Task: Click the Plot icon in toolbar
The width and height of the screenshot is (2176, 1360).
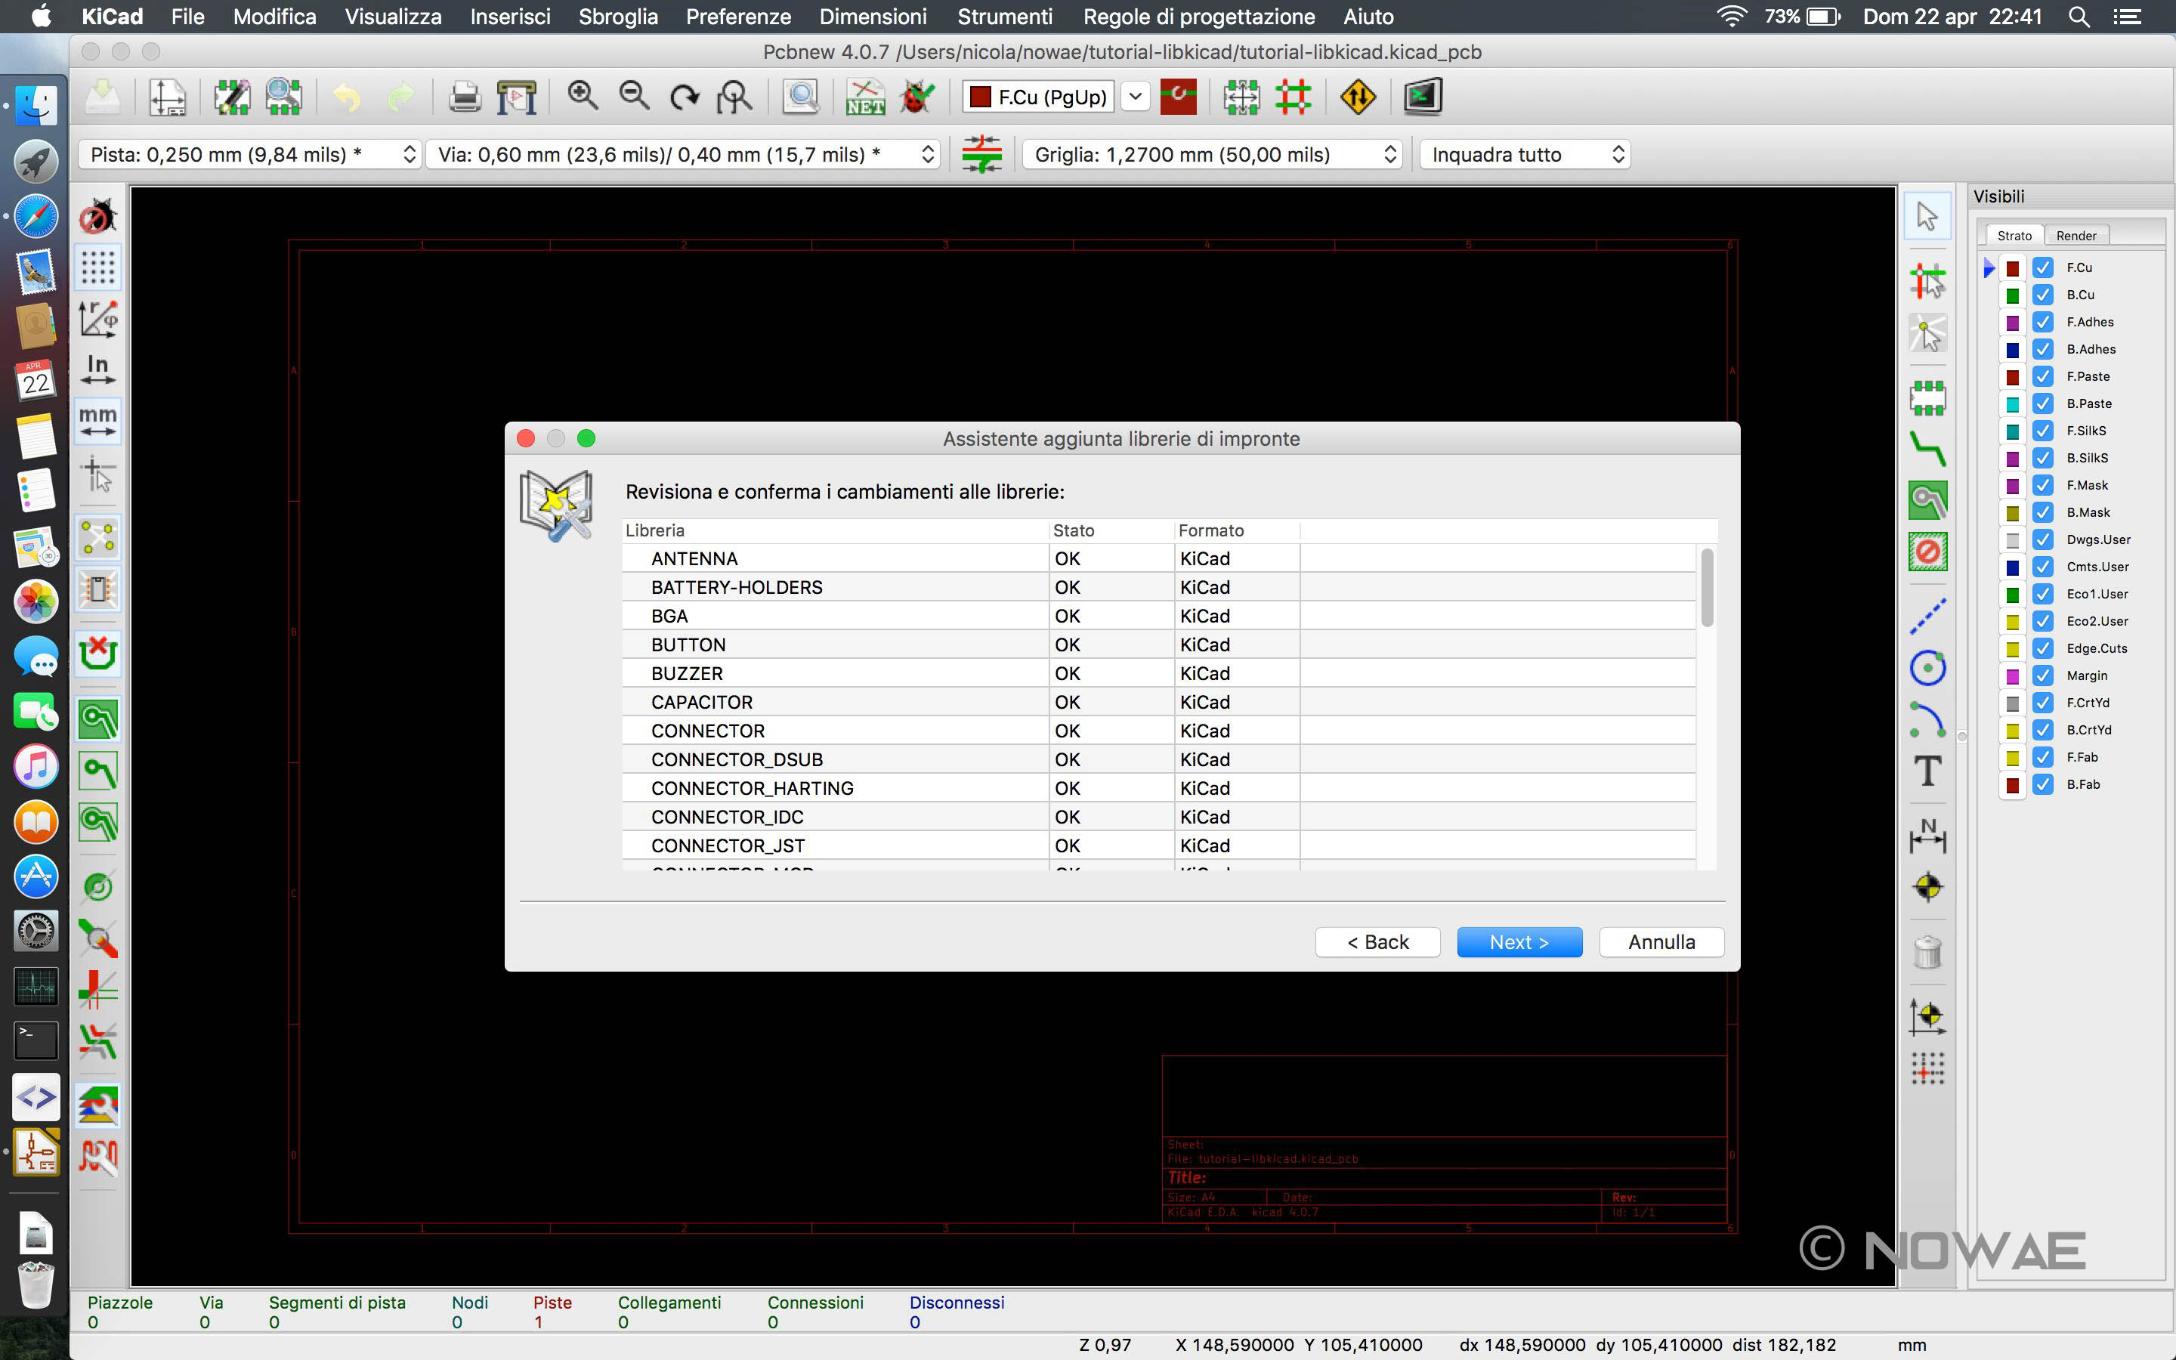Action: click(x=517, y=96)
